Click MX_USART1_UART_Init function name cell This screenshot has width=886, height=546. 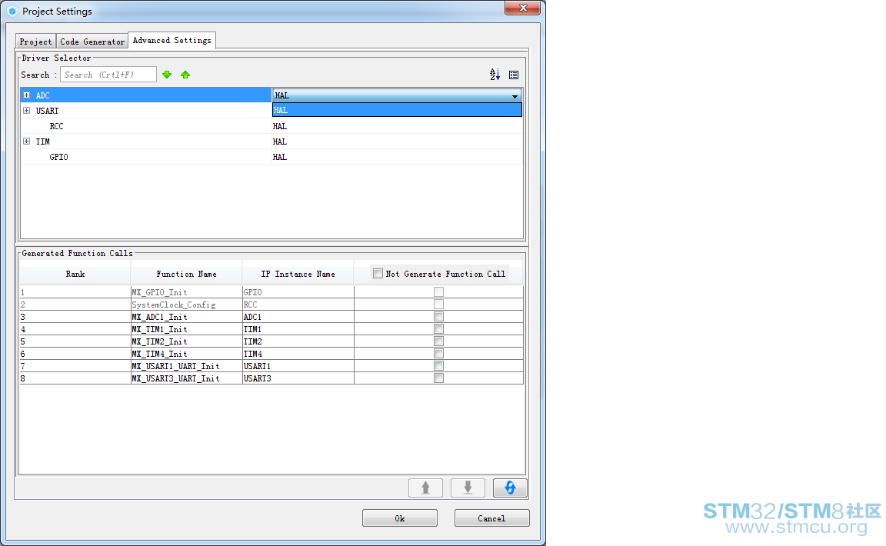tap(186, 366)
